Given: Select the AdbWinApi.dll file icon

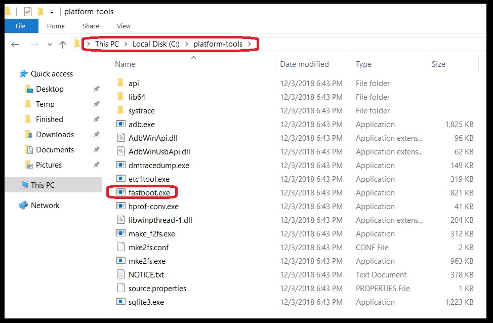Looking at the screenshot, I should click(121, 137).
